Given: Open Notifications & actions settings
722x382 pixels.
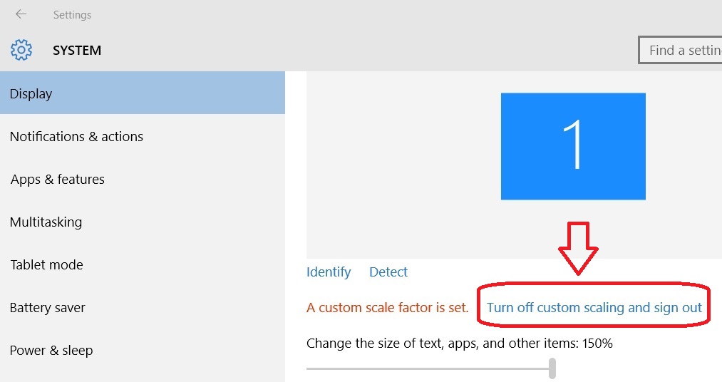Looking at the screenshot, I should [x=76, y=136].
